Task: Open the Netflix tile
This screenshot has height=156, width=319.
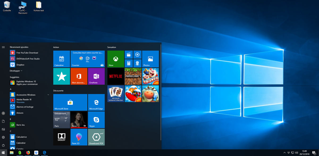Action: [116, 76]
